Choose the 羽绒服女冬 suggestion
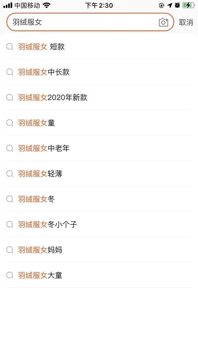Image resolution: width=198 pixels, height=353 pixels. [36, 199]
